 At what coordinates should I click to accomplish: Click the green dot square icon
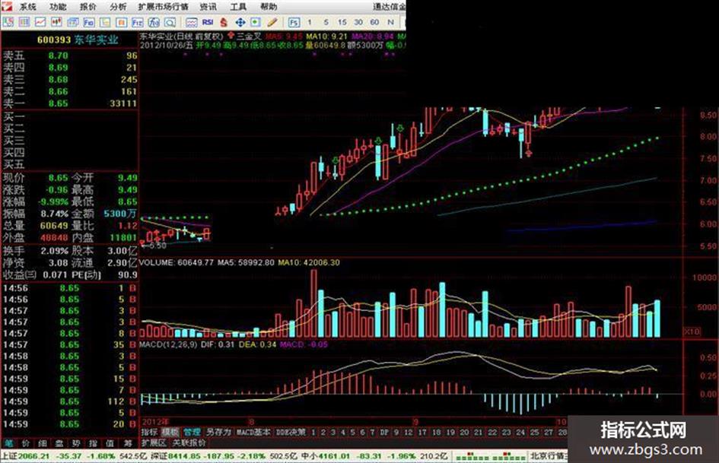[256, 21]
